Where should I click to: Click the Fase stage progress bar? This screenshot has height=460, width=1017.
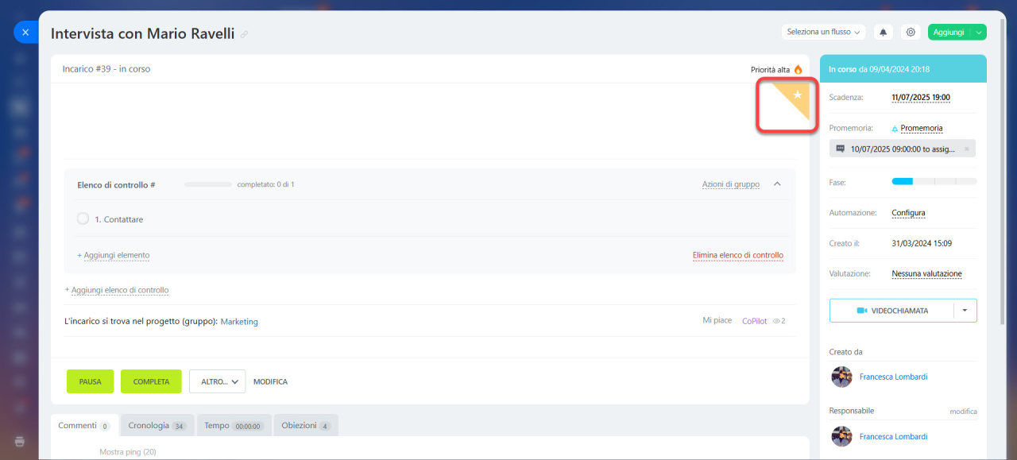(934, 182)
